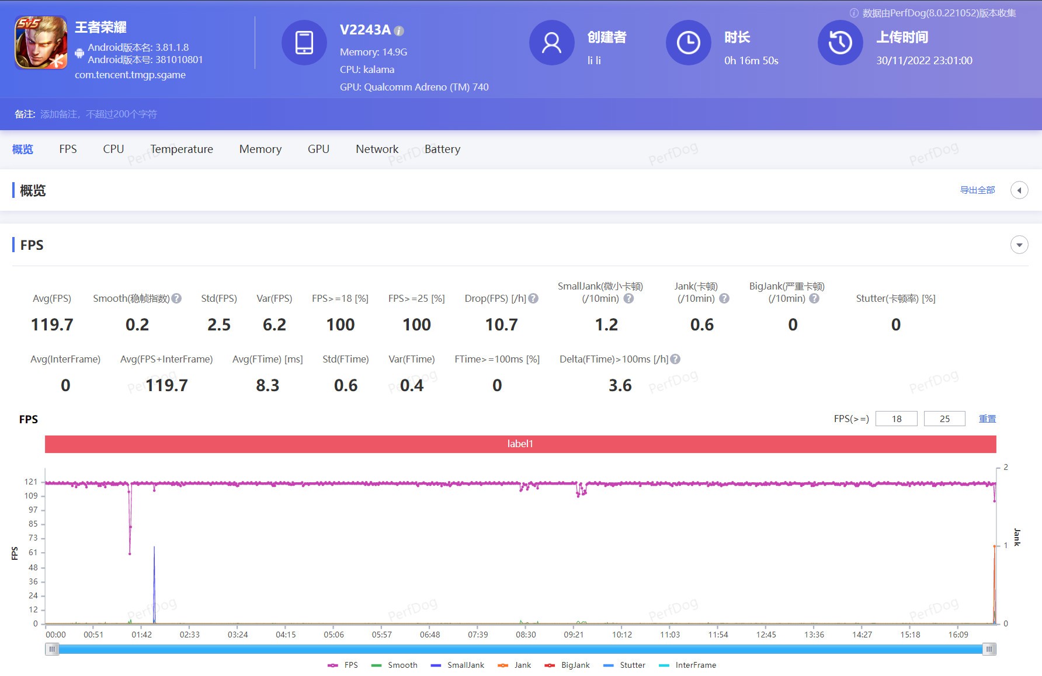Open help for Drop(FPS) metric

coord(533,298)
